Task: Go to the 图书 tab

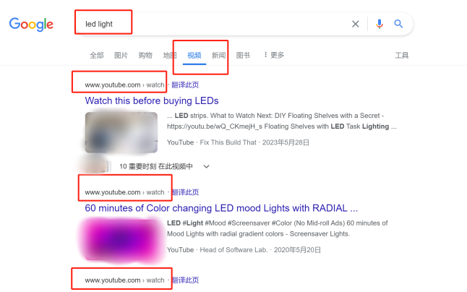Action: [243, 56]
